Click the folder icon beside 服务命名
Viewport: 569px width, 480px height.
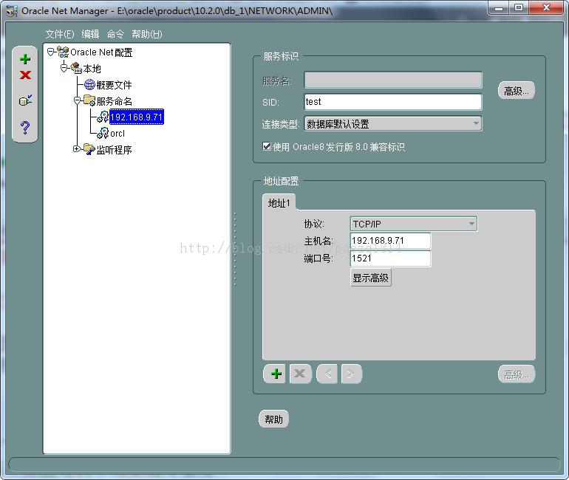(89, 100)
